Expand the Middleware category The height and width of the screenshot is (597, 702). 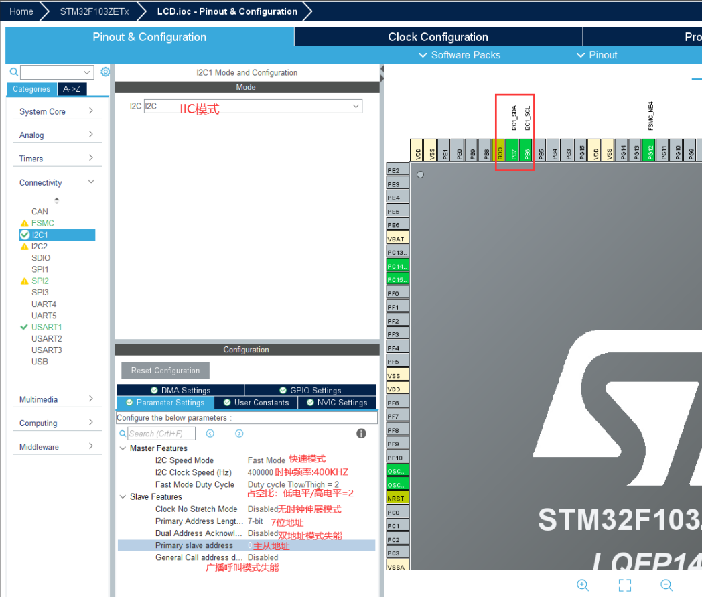57,446
